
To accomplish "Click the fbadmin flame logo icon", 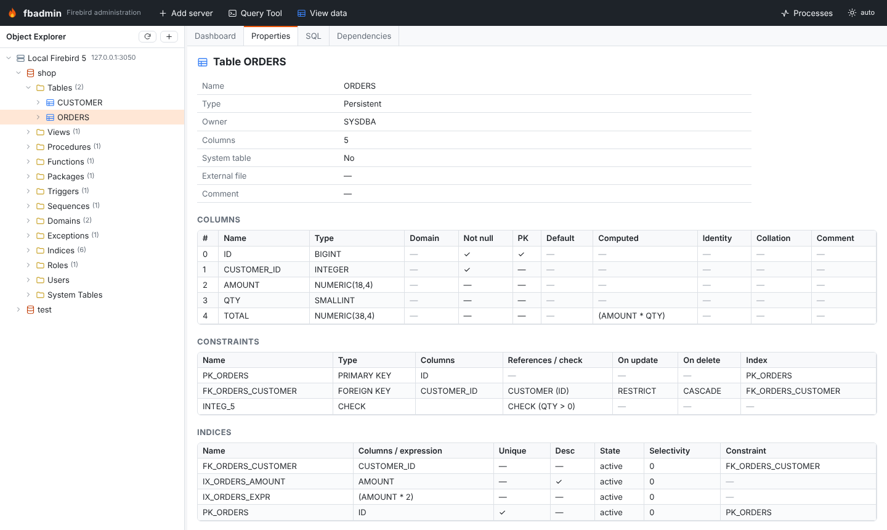I will pyautogui.click(x=12, y=13).
